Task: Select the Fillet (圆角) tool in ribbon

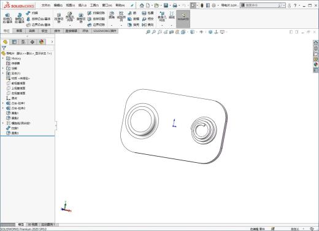Action: point(112,15)
